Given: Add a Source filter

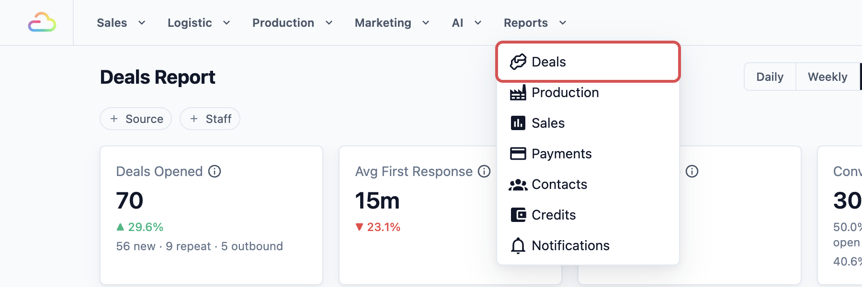Looking at the screenshot, I should click(x=136, y=119).
